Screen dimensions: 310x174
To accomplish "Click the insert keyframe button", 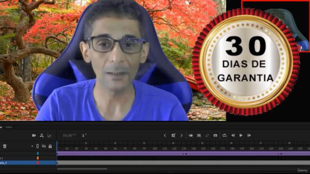I will click(173, 135).
